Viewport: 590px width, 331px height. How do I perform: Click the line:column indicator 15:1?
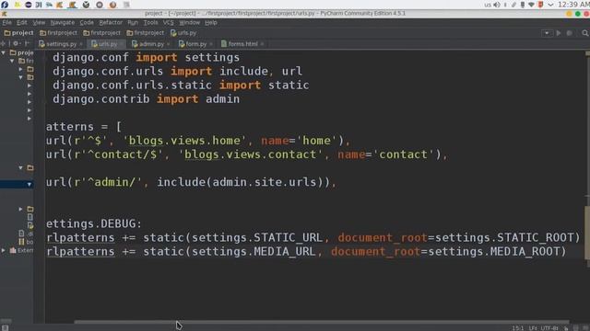(518, 328)
